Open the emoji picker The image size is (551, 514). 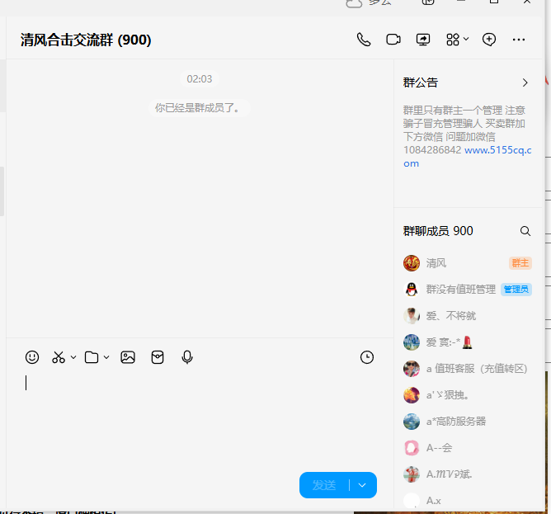click(x=32, y=357)
